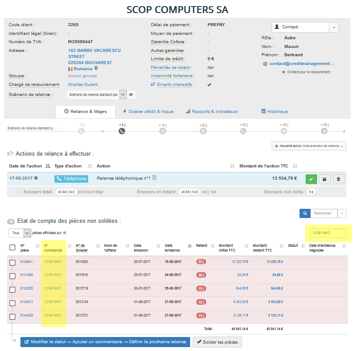The height and width of the screenshot is (351, 358).
Task: Click the eye icon next to scénario dropdown
Action: click(x=131, y=95)
